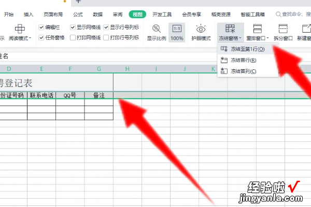This screenshot has height=207, width=311.
Task: Select column J header
Action: pyautogui.click(x=185, y=69)
